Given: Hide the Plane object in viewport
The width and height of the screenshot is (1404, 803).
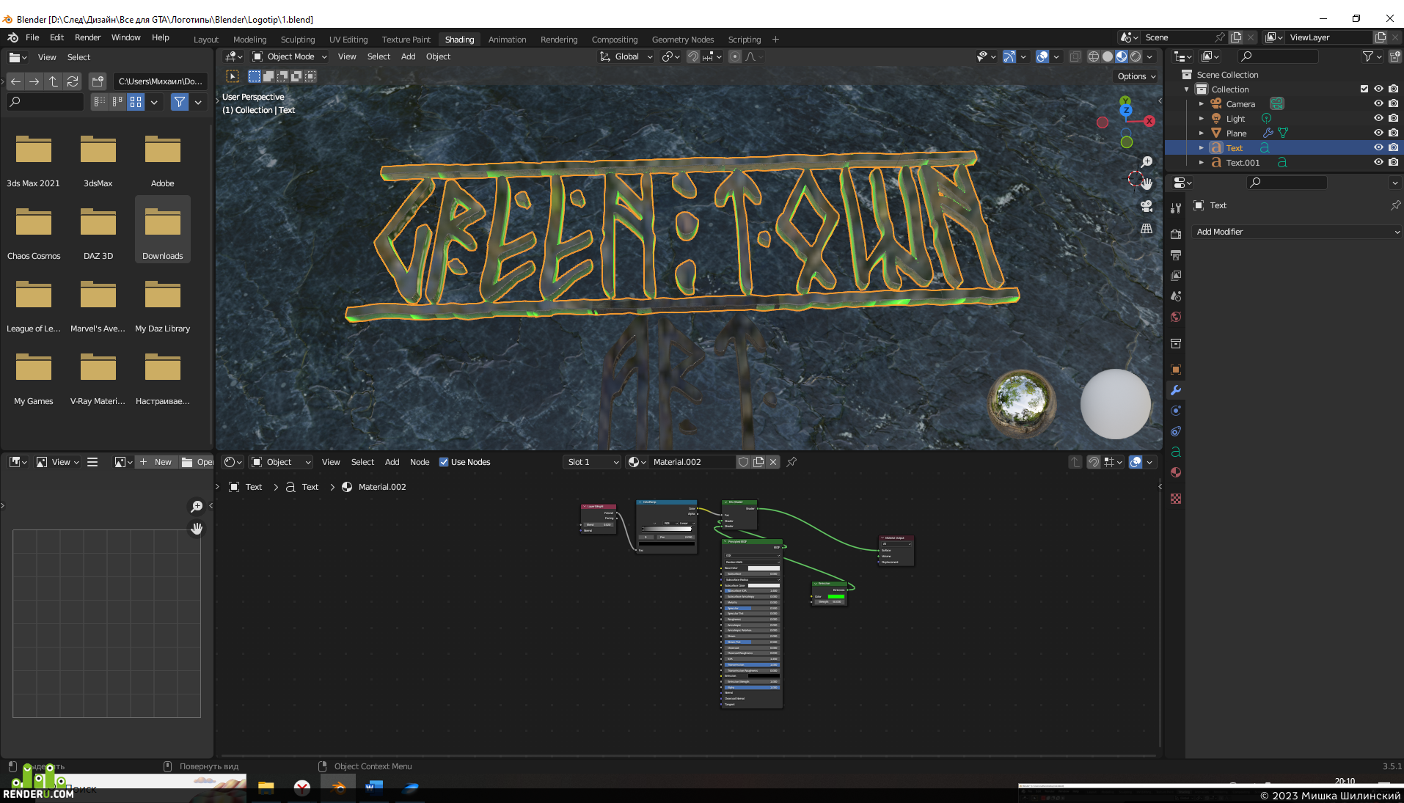Looking at the screenshot, I should click(x=1378, y=133).
